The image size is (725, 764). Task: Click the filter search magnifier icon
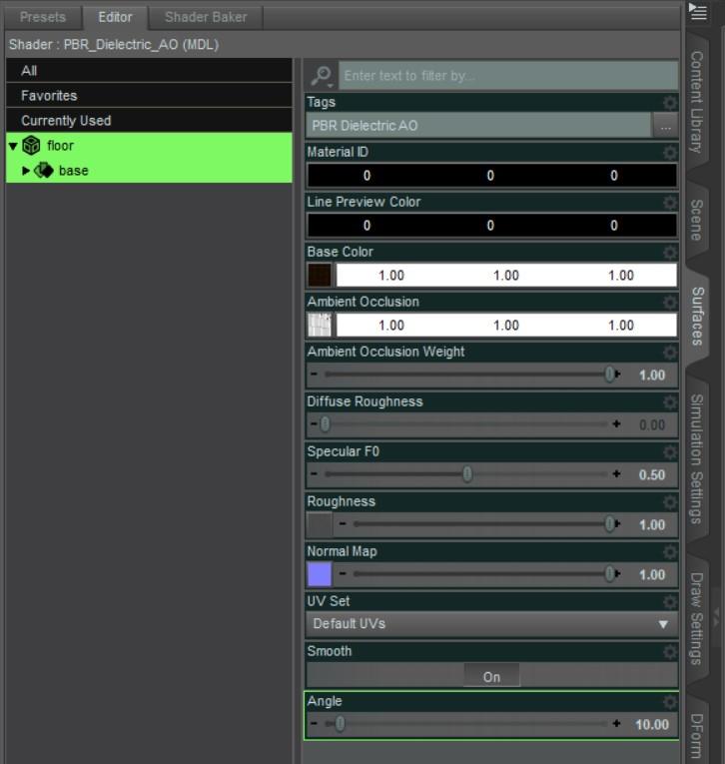322,76
